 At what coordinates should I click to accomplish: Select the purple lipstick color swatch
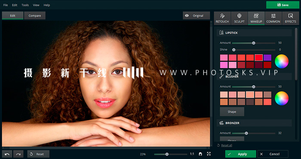coord(267,57)
